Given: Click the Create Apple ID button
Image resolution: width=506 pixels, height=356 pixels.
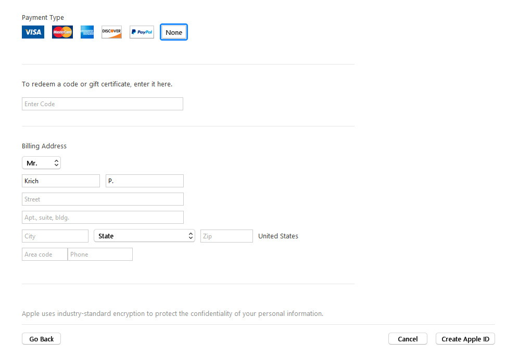Looking at the screenshot, I should [x=465, y=339].
